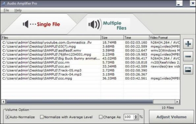
Task: Click the 00:03:26.367 time cell
Action: [x=136, y=75]
